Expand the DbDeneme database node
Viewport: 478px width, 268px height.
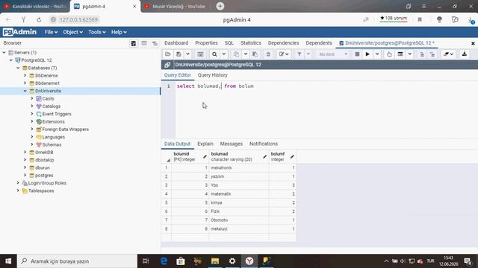coord(25,75)
